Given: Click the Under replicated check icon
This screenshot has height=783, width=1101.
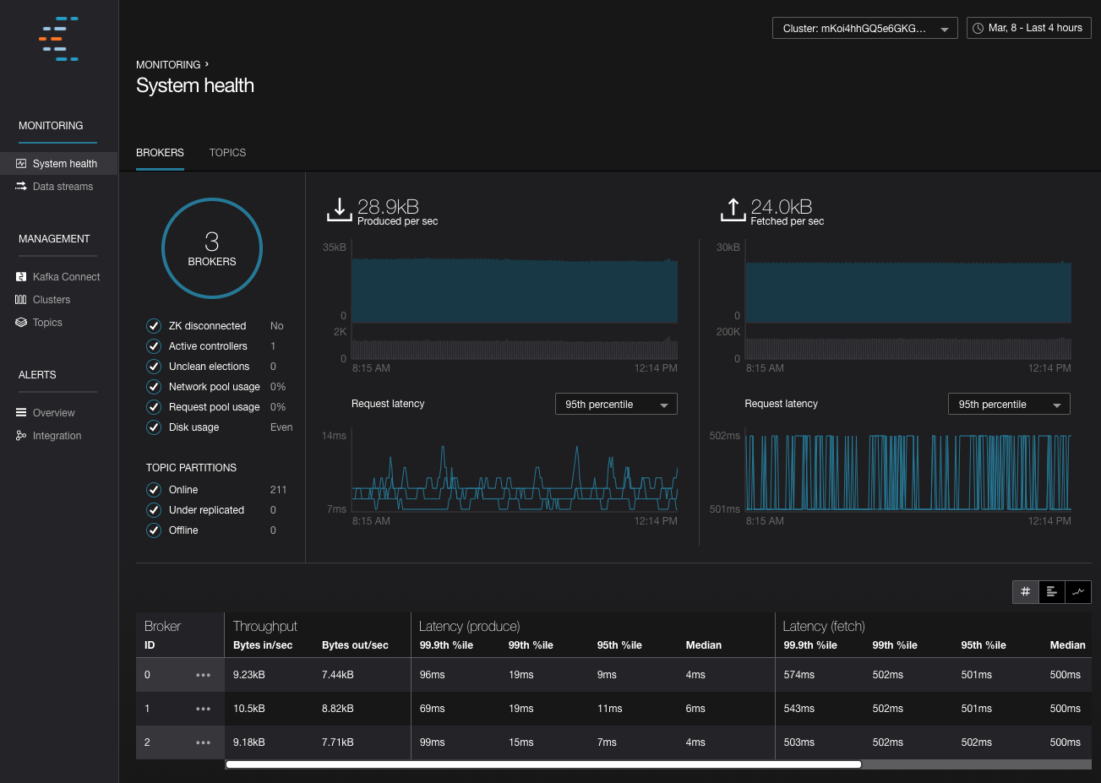Looking at the screenshot, I should click(154, 510).
